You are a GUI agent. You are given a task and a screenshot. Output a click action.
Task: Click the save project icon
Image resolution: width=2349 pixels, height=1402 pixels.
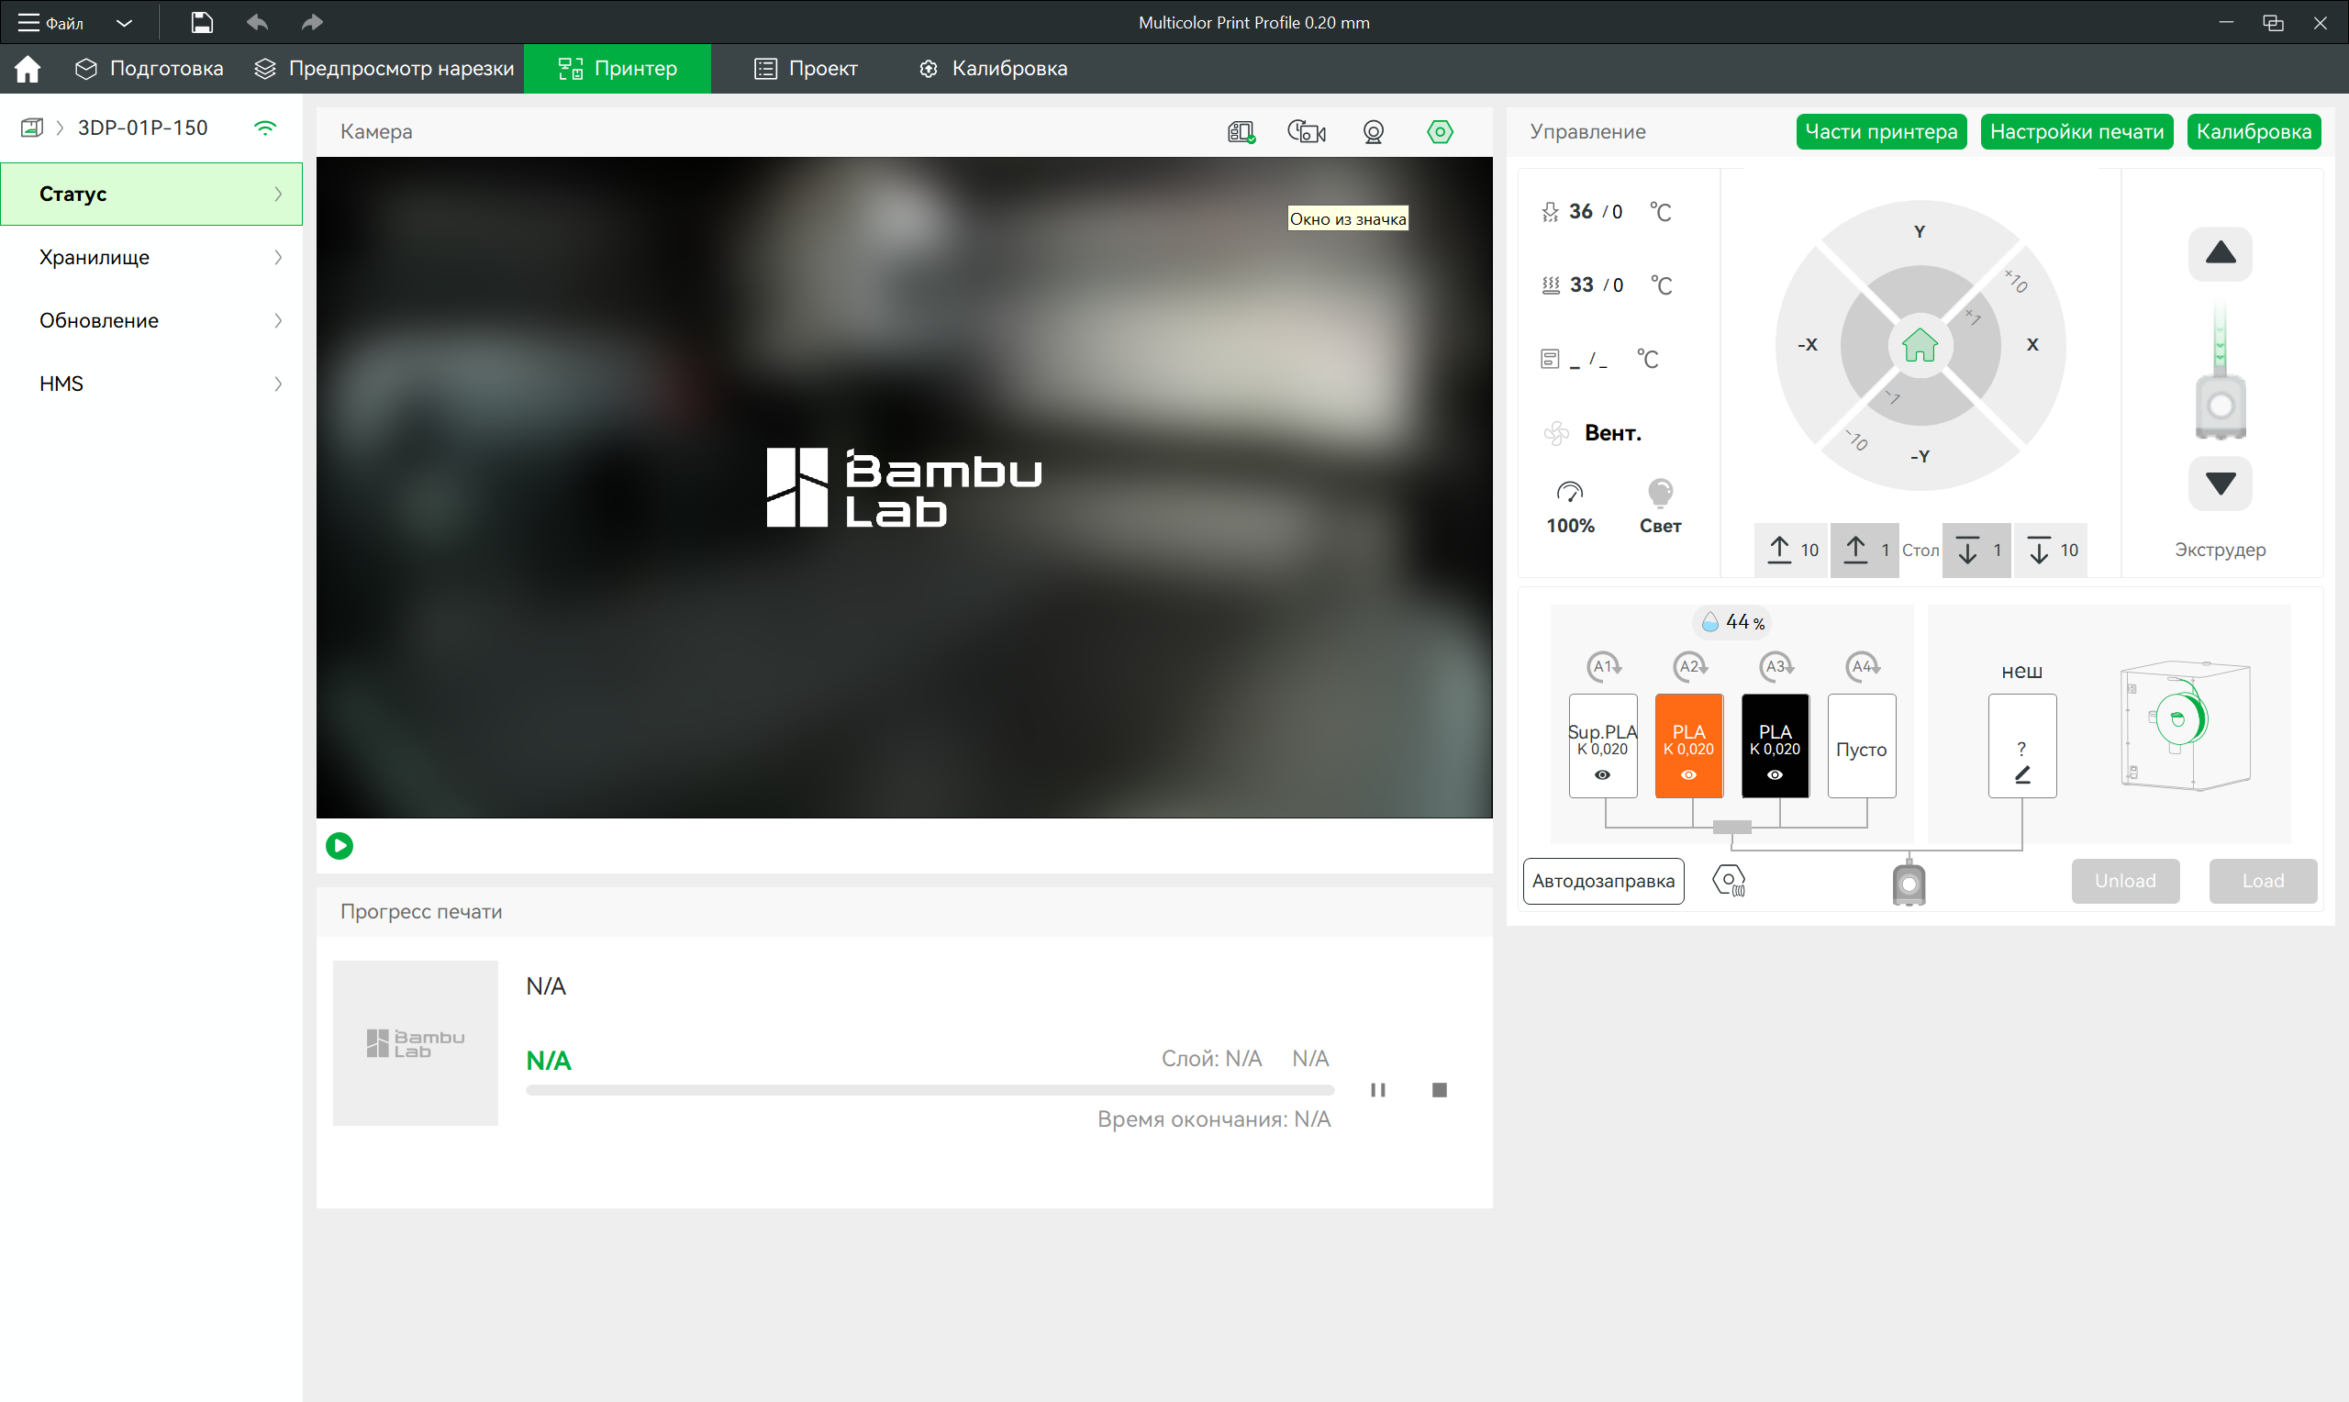pos(201,22)
